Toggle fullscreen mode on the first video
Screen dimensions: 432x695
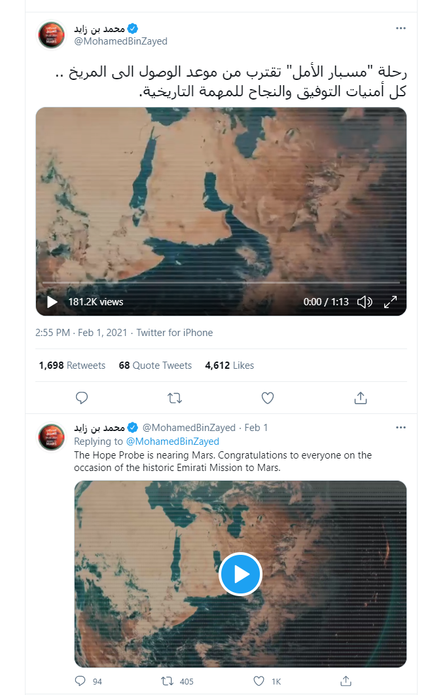(x=390, y=302)
